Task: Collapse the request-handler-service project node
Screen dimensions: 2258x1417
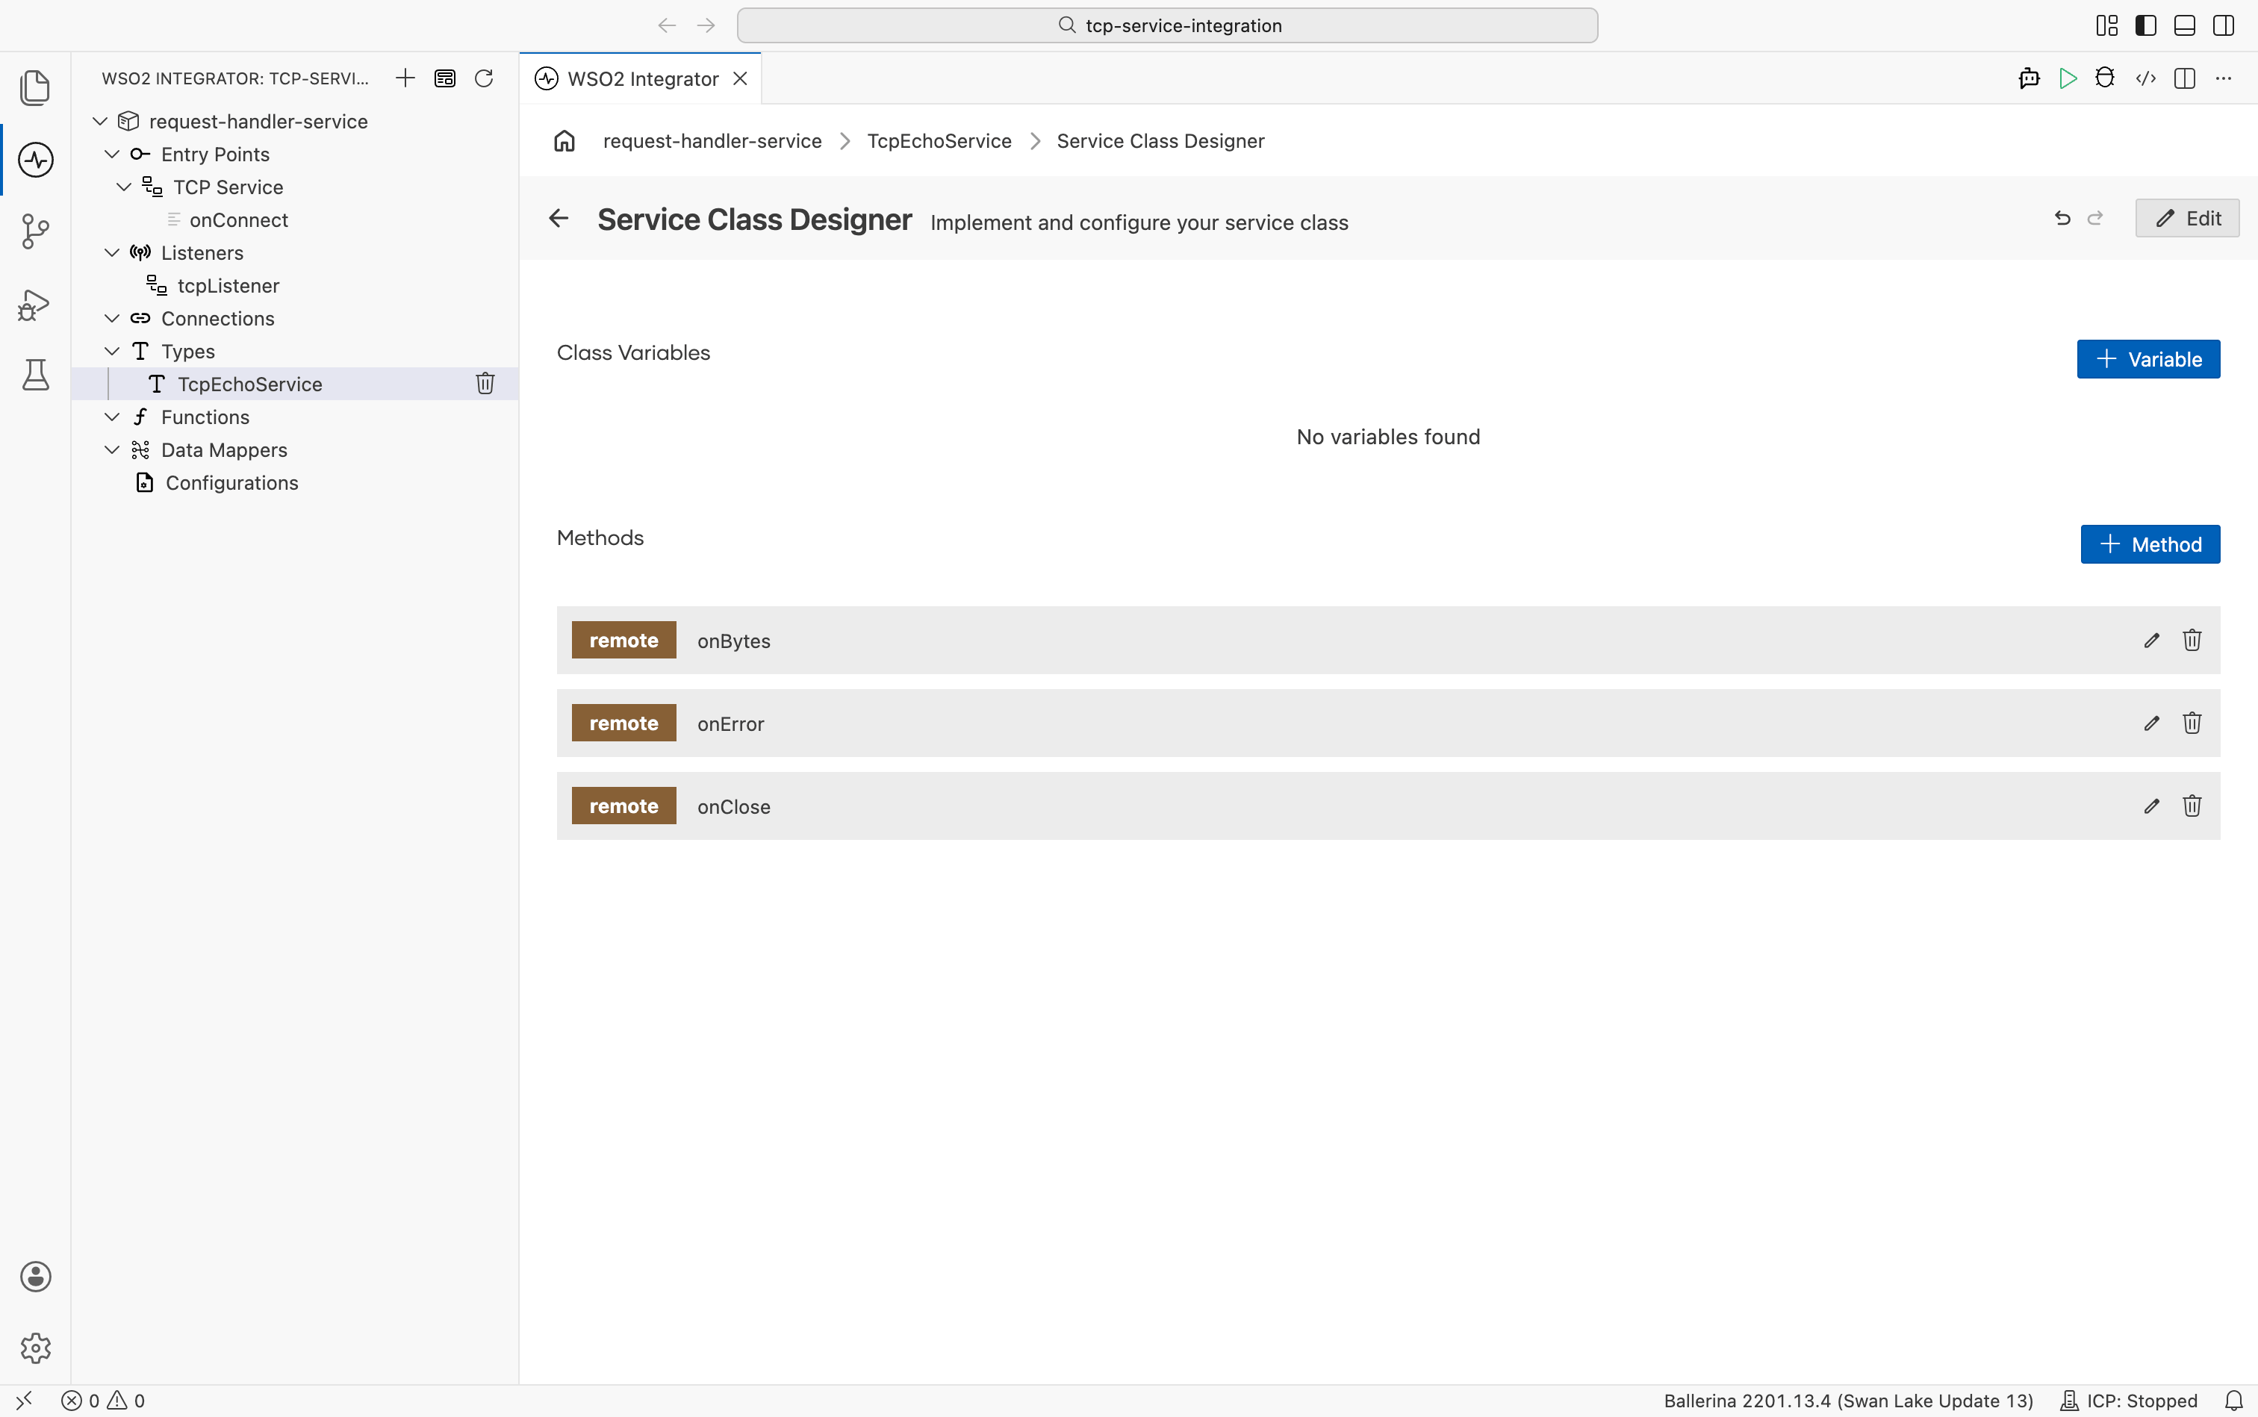Action: [x=100, y=121]
